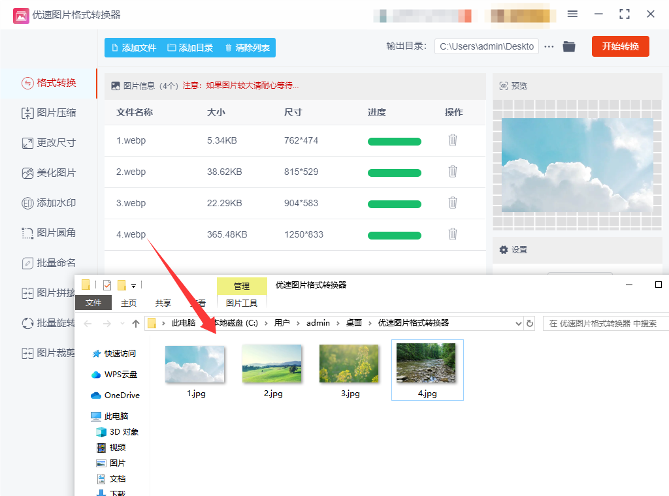Choose 美化图片 from the sidebar
Screen dimensions: 669x496
48,173
